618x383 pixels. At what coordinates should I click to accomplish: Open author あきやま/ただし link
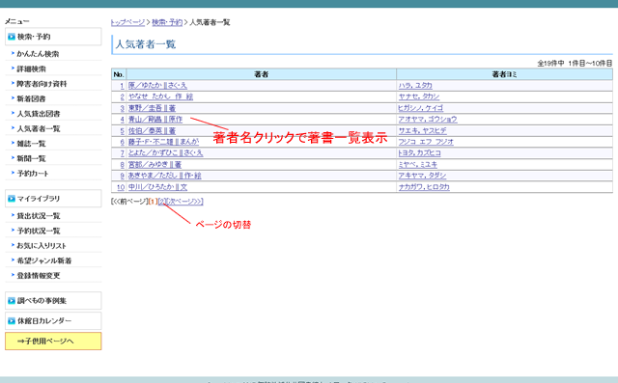click(165, 176)
